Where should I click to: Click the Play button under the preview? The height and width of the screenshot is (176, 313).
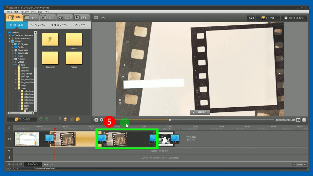96,120
